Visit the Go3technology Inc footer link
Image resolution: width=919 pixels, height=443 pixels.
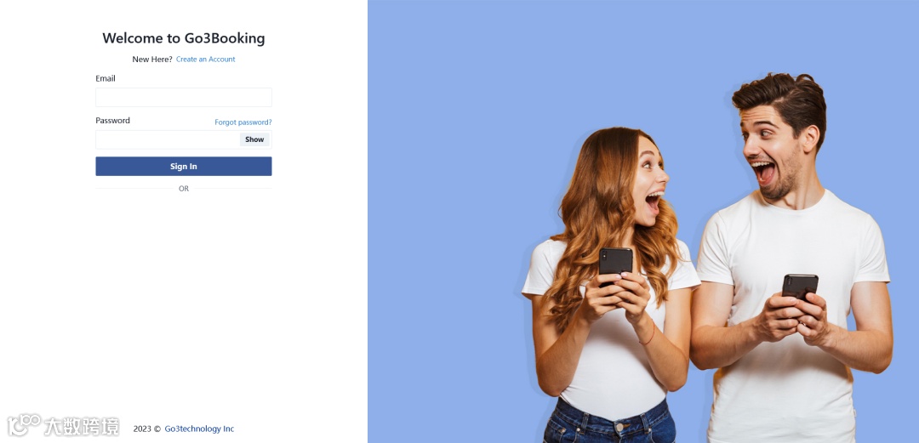[199, 429]
